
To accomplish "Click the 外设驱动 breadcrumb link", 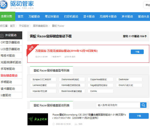I will coord(24,26).
